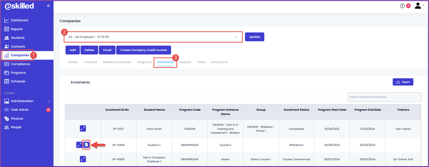Open the Related Companies tab
429x167 pixels.
[x=117, y=62]
